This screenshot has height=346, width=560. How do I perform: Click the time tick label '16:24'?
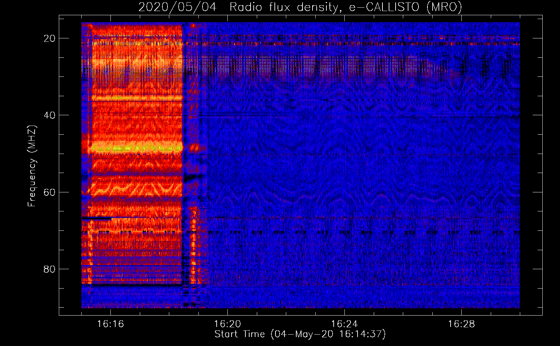(x=344, y=324)
